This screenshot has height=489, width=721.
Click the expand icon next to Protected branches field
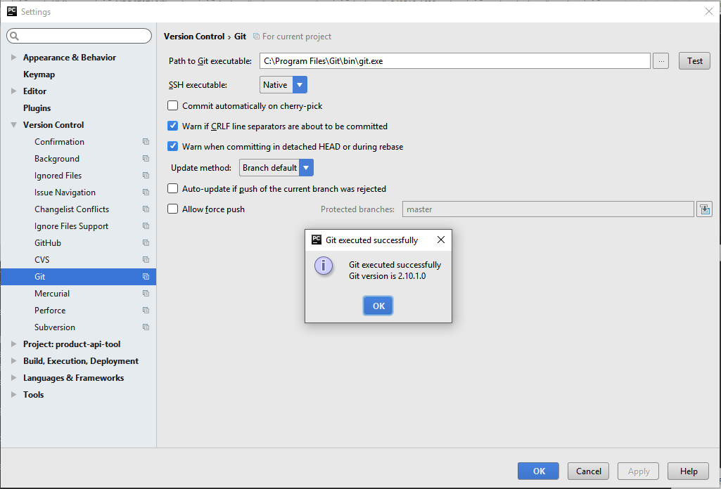point(704,209)
